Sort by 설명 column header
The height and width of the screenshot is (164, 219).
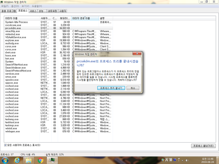pyautogui.click(x=106, y=19)
